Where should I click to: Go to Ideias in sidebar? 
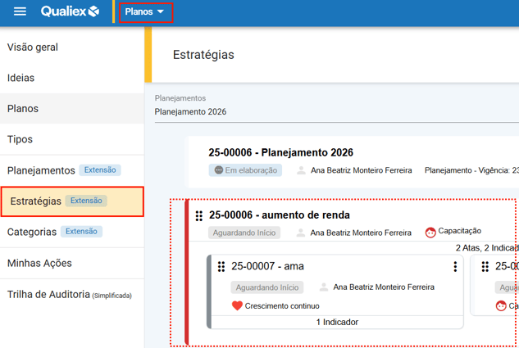click(x=21, y=78)
